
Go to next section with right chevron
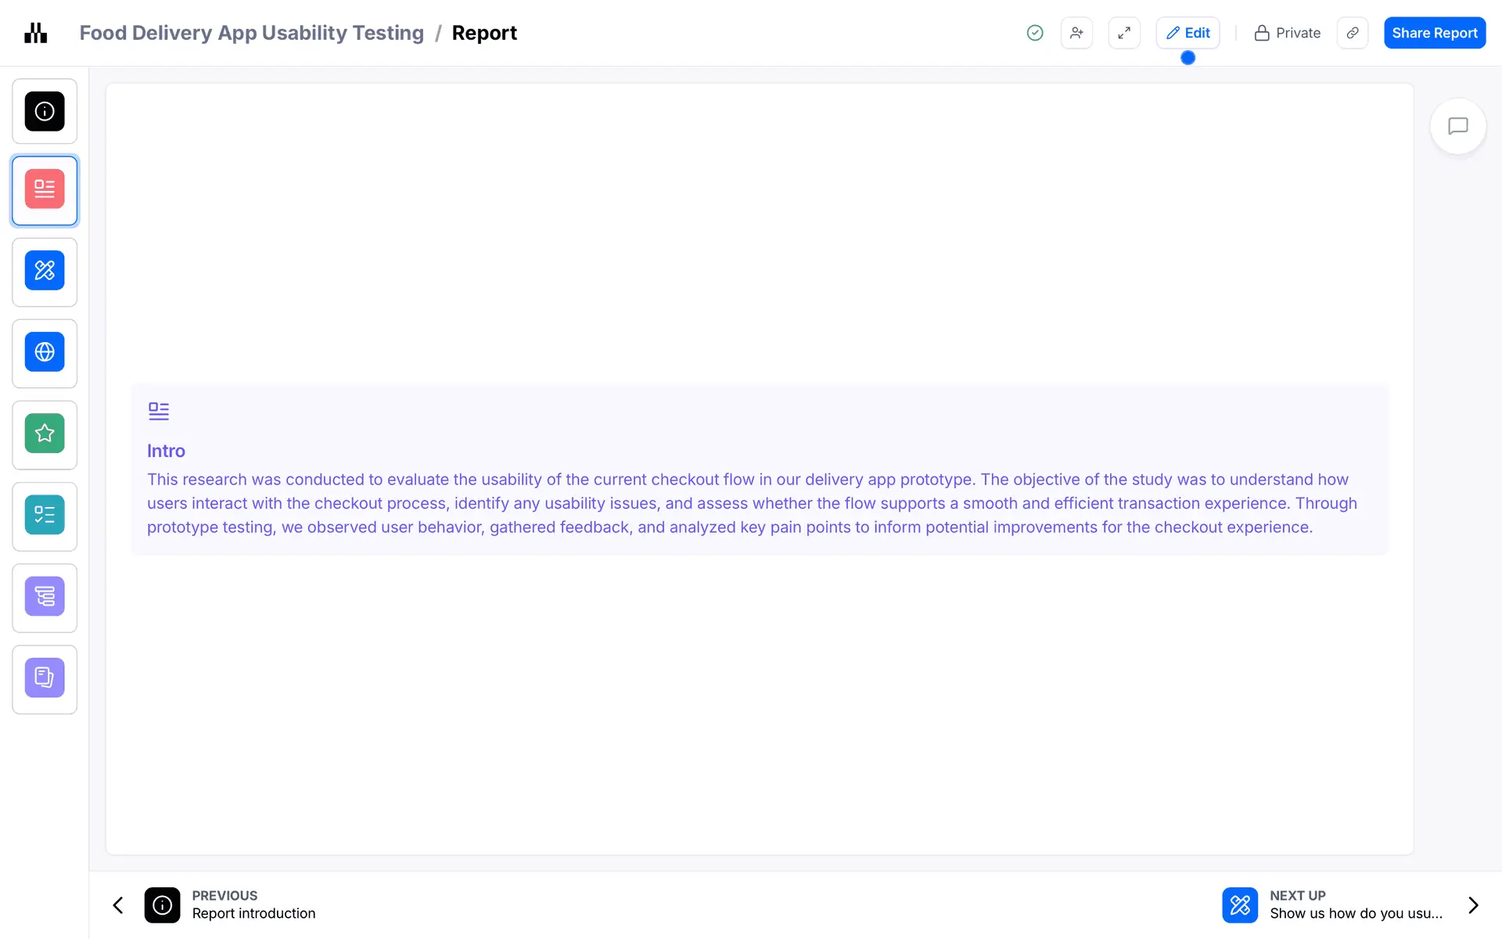[1473, 905]
